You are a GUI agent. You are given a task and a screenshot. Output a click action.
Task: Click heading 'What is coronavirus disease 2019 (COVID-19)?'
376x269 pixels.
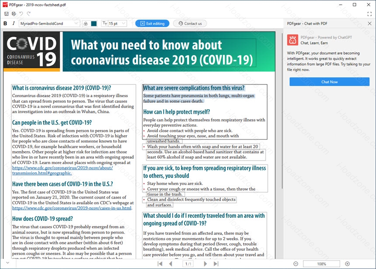point(61,88)
